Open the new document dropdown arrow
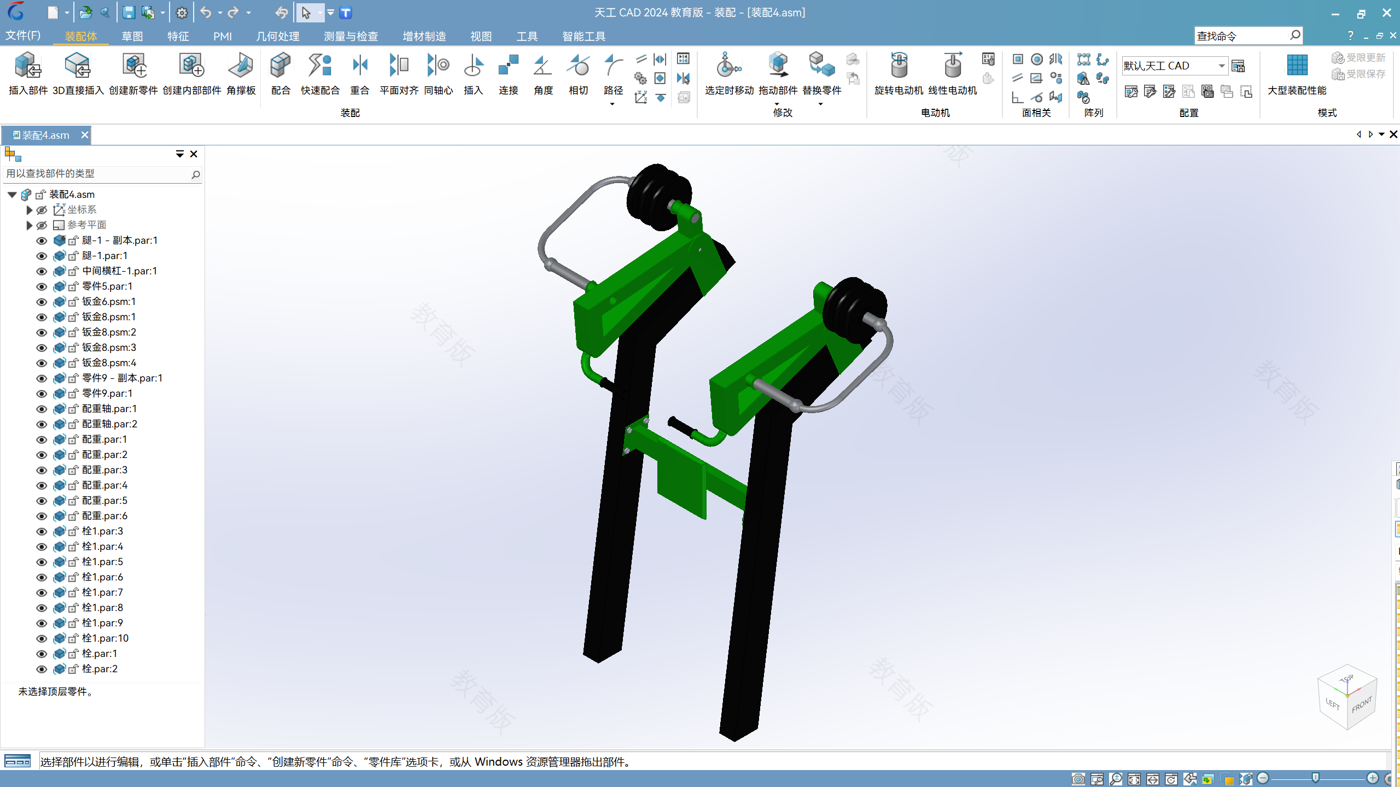Screen dimensions: 1400x787 tap(67, 13)
